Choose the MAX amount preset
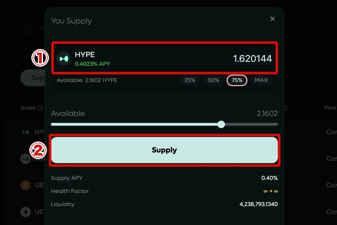This screenshot has height=225, width=337. [x=261, y=80]
